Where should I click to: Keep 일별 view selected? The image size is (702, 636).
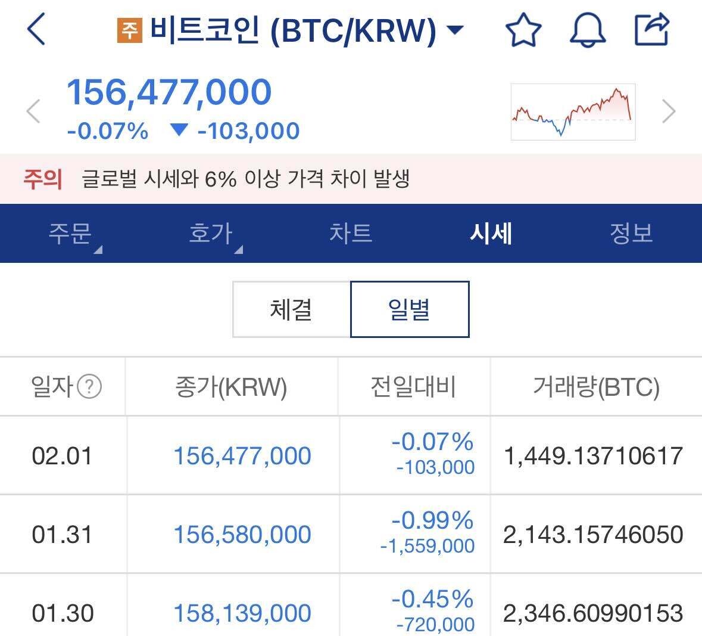(x=410, y=309)
